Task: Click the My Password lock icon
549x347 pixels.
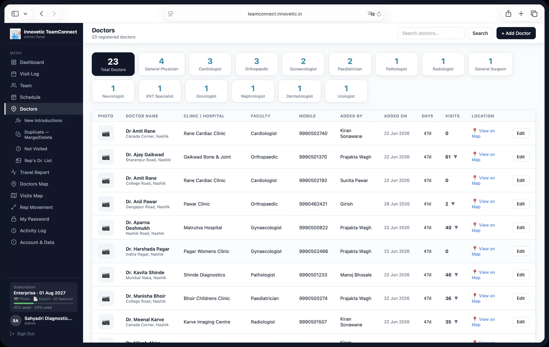Action: tap(14, 219)
